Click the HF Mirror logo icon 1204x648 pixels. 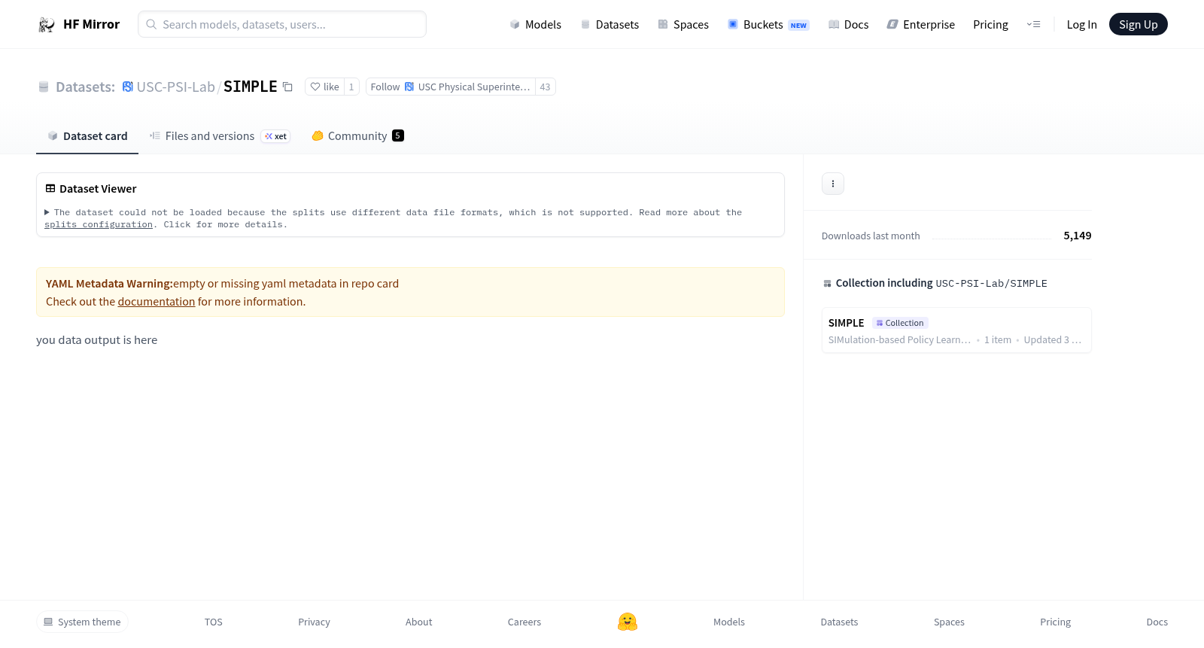tap(47, 25)
